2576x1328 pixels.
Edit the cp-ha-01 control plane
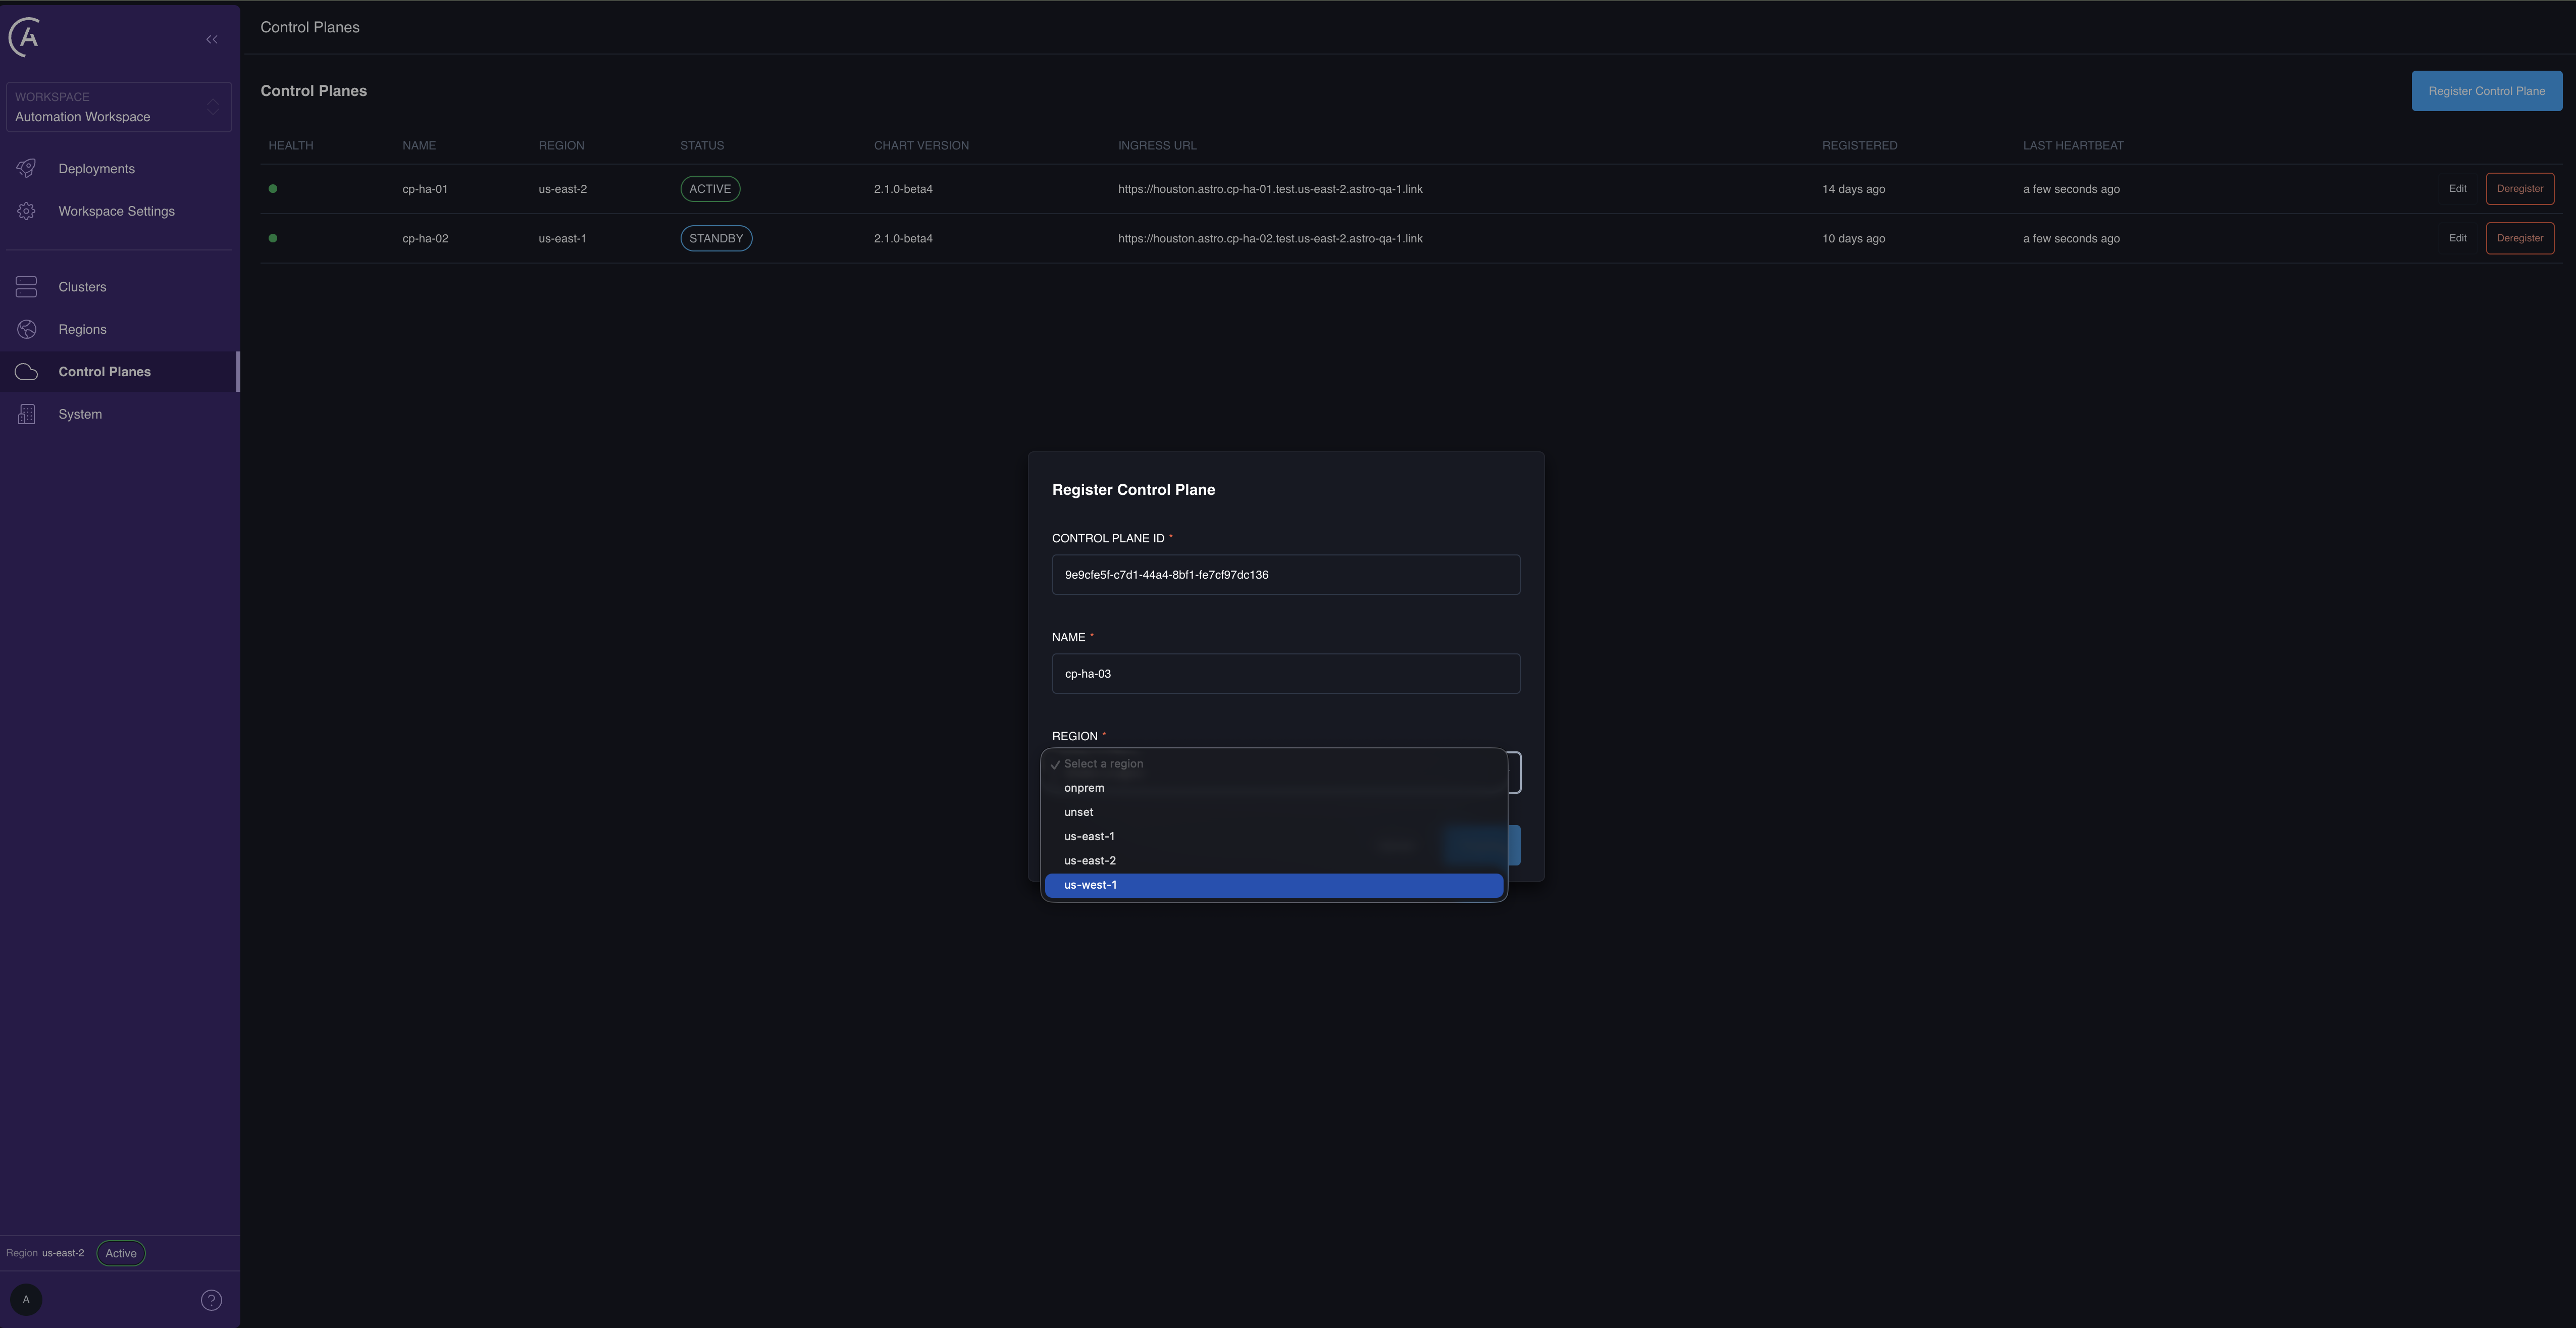(x=2457, y=189)
